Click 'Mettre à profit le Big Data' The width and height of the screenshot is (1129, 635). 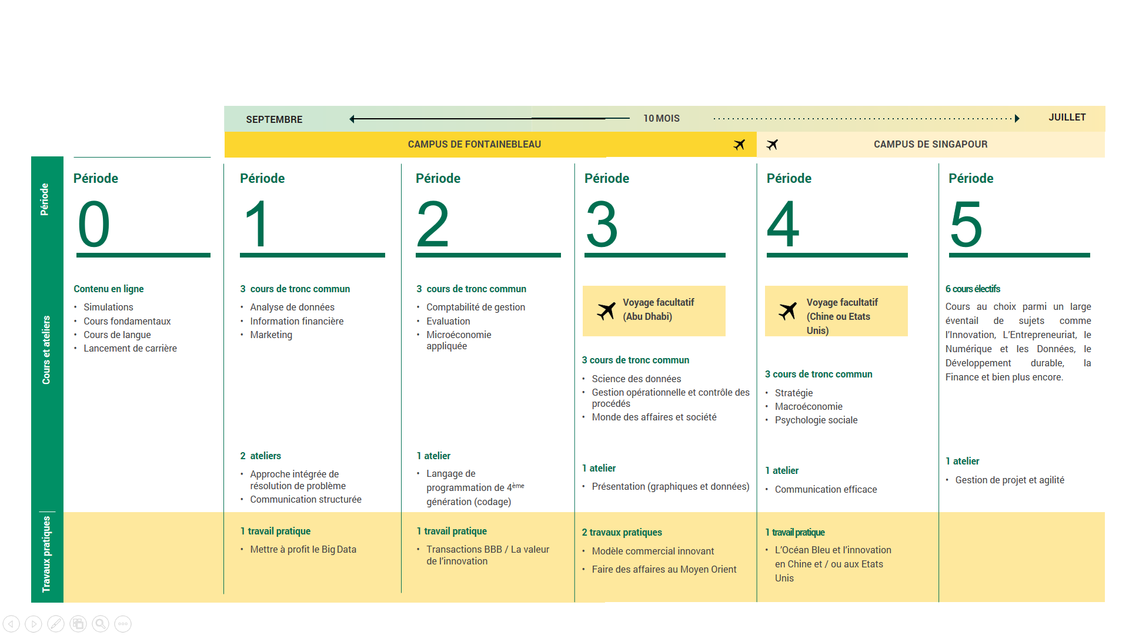pos(303,549)
